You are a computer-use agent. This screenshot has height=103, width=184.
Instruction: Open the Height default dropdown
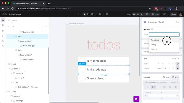point(162,68)
